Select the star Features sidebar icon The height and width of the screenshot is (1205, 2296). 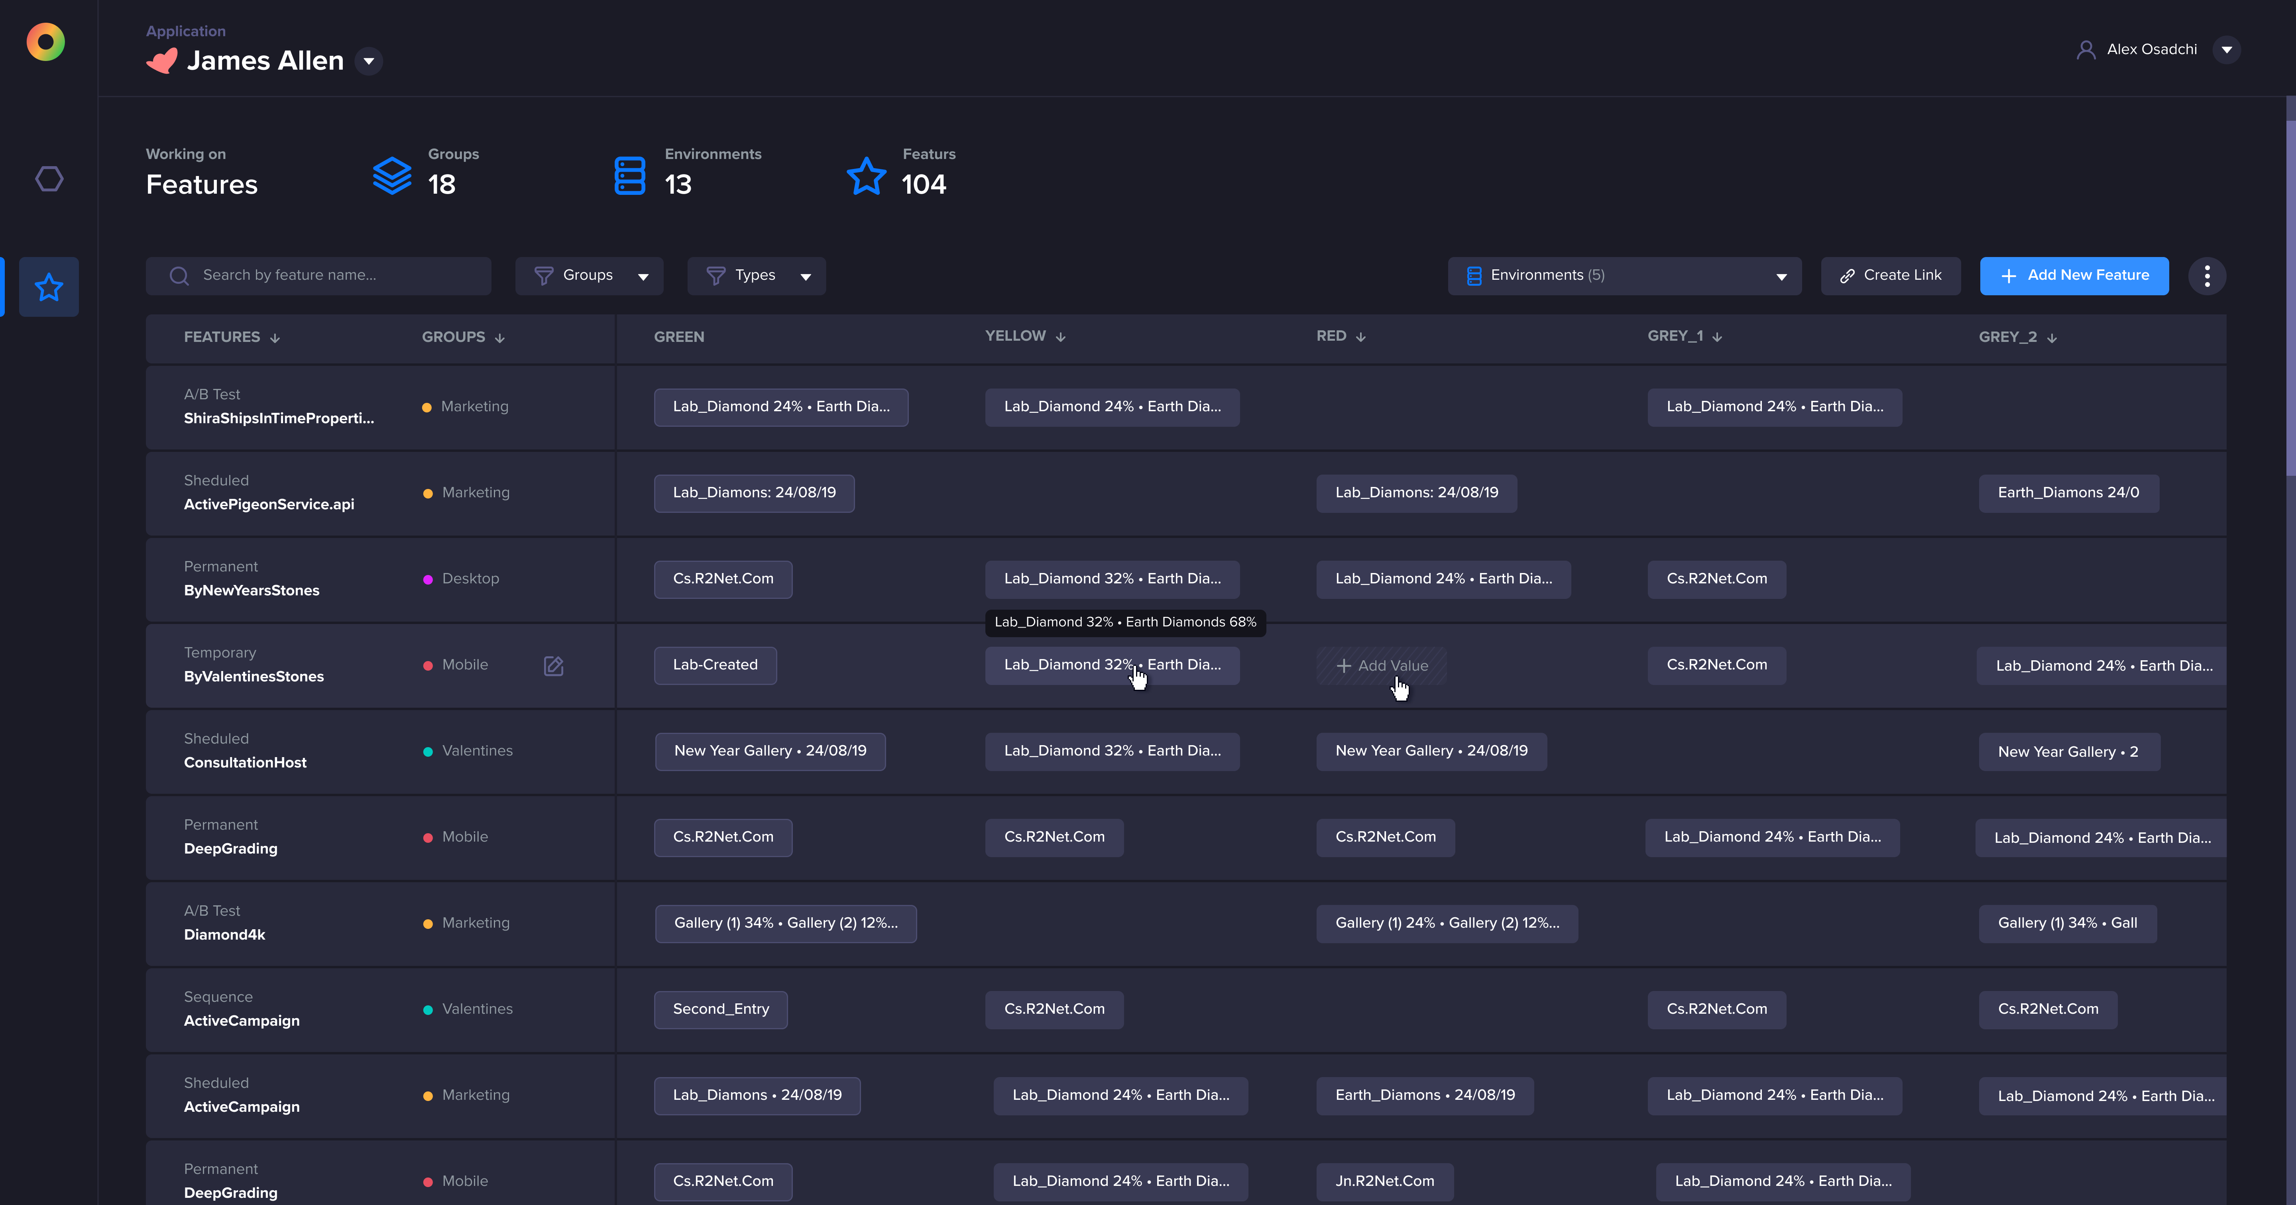pos(49,287)
